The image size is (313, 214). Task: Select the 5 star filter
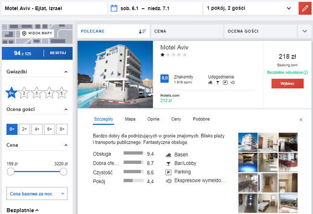click(62, 93)
